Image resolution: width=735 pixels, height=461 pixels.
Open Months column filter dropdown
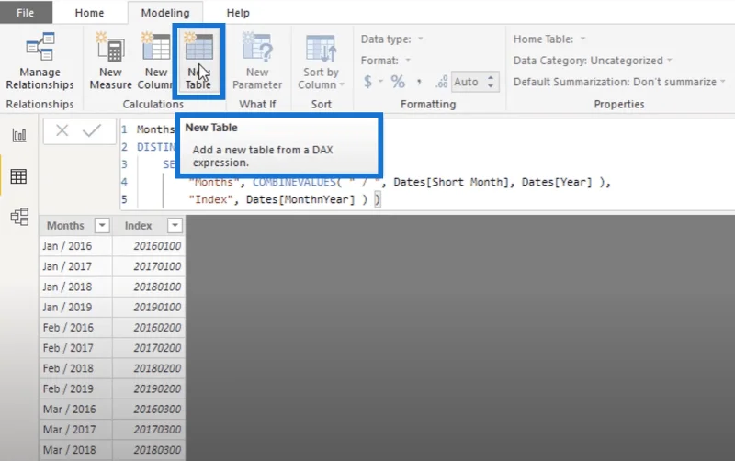pyautogui.click(x=102, y=226)
